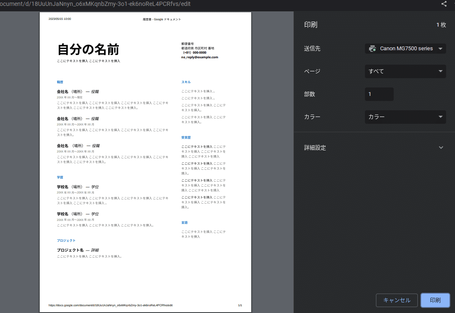Click the 学歴 section heading in preview
The height and width of the screenshot is (313, 455).
60,177
